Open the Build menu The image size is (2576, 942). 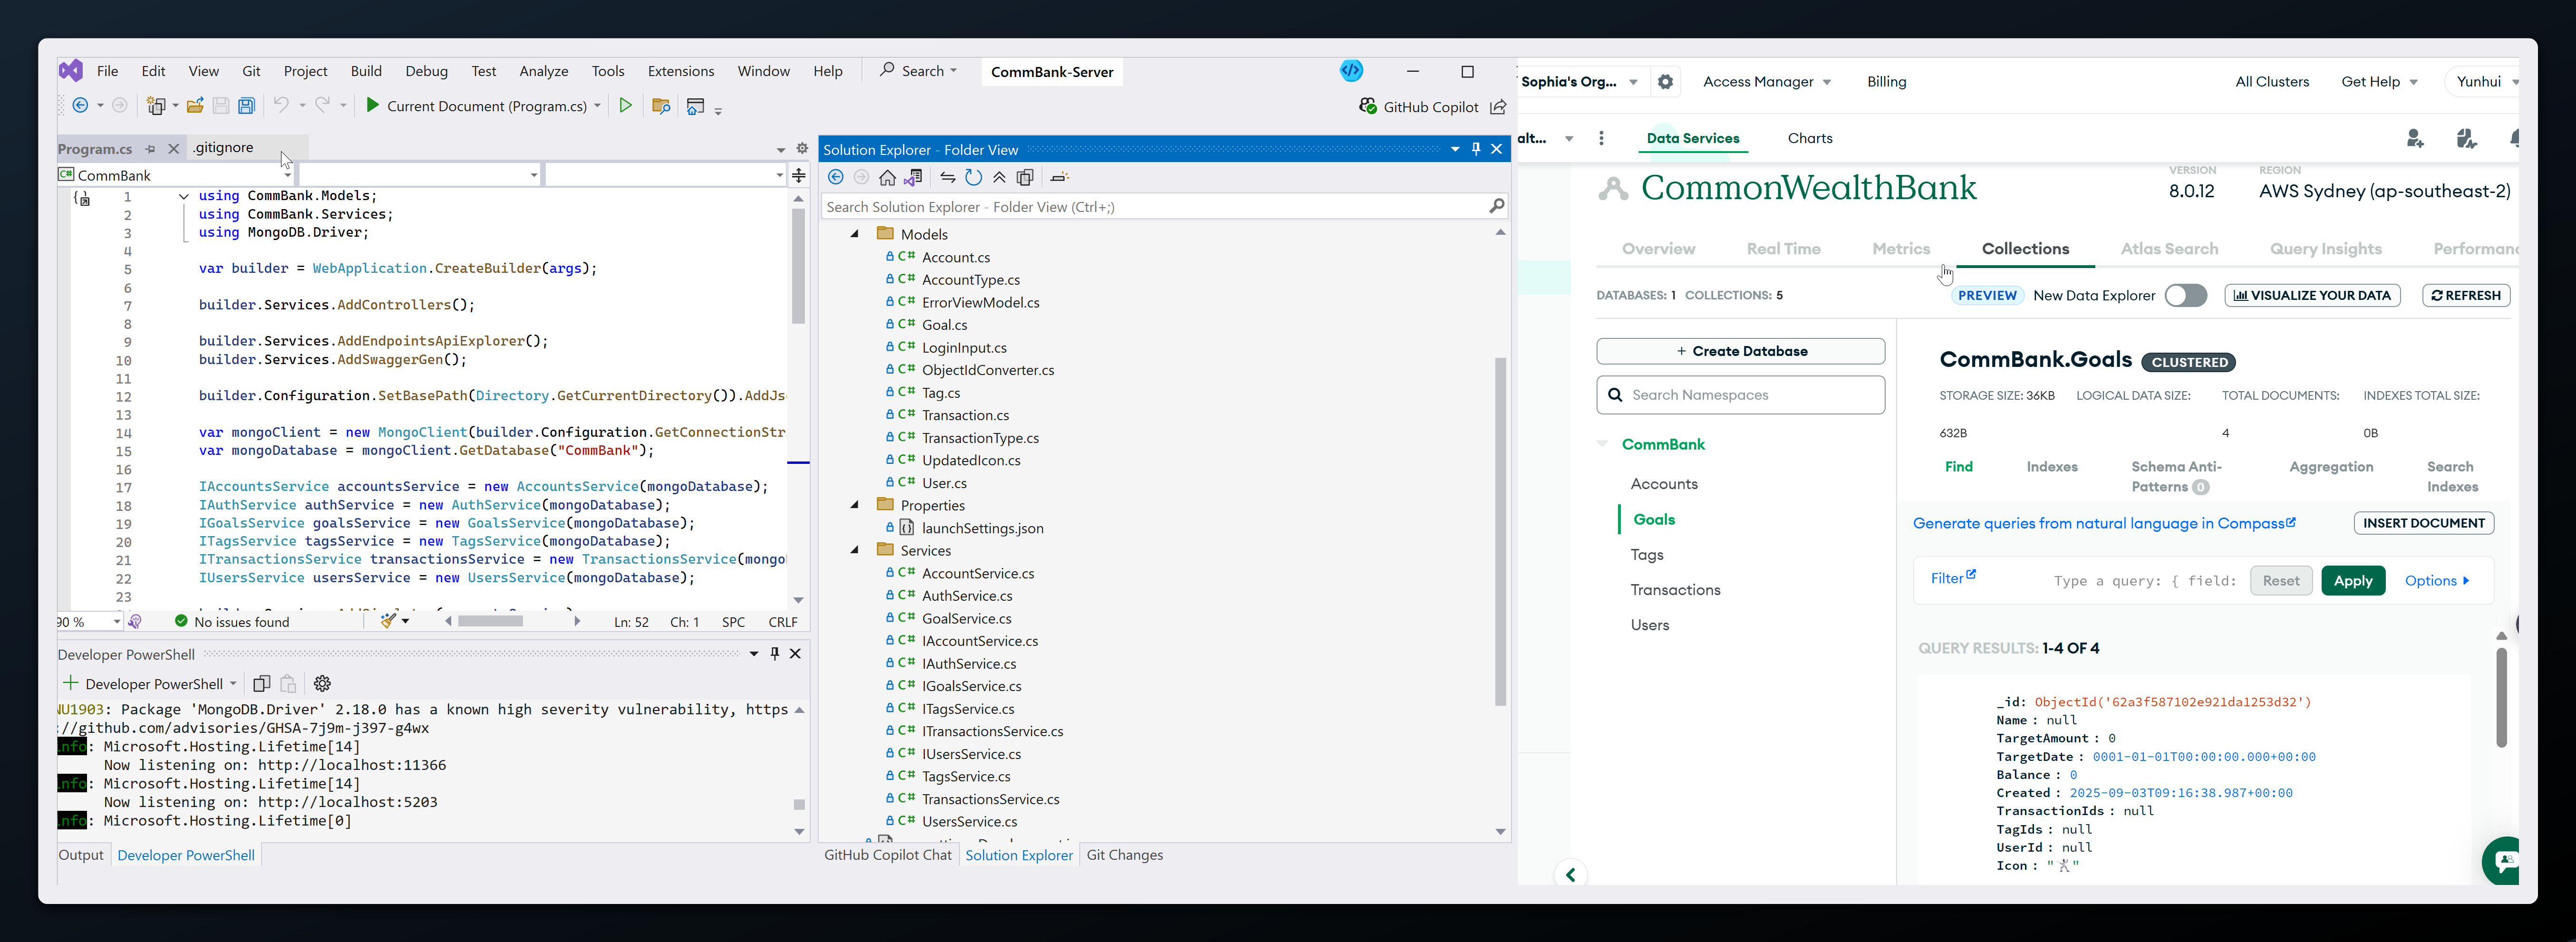tap(366, 71)
